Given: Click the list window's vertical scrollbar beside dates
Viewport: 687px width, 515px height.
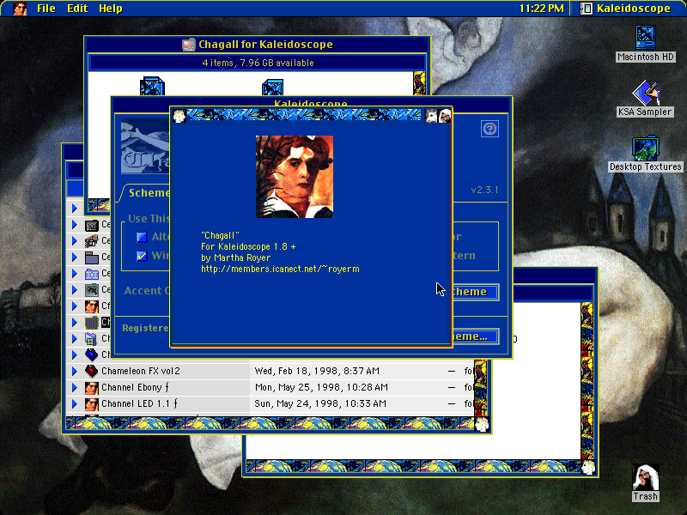Looking at the screenshot, I should click(x=481, y=388).
